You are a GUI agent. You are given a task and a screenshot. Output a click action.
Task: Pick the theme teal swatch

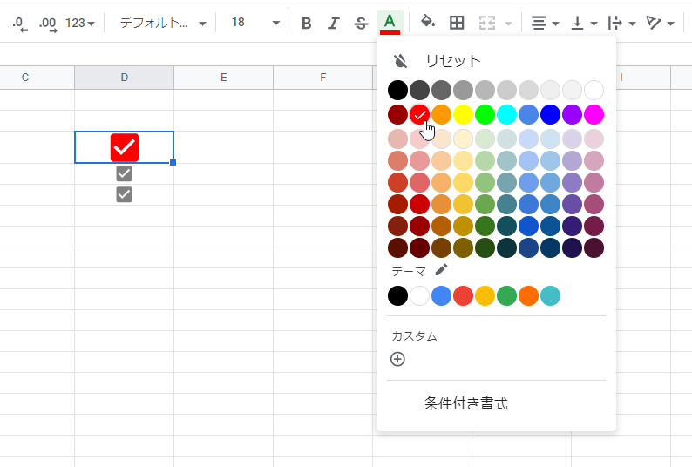550,295
